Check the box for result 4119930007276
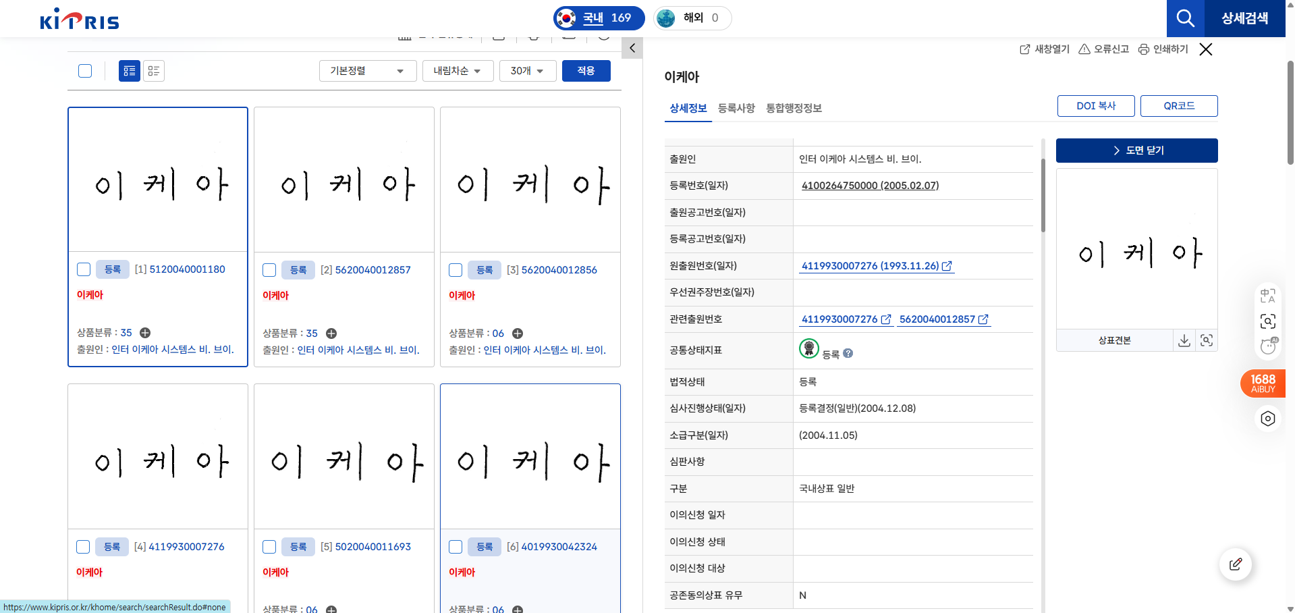The width and height of the screenshot is (1295, 613). pos(83,547)
